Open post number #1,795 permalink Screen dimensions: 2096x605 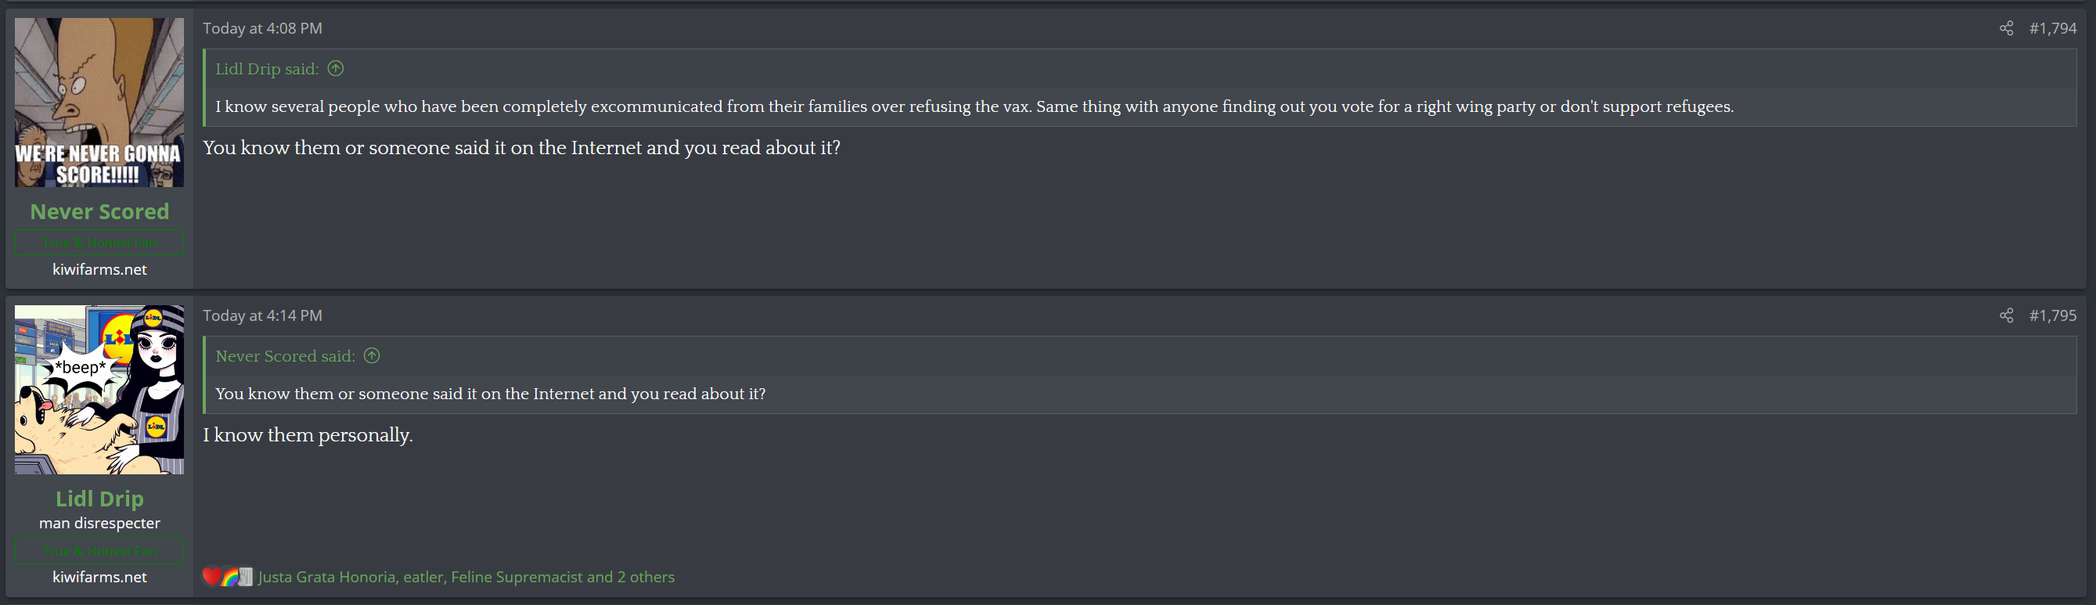[2052, 315]
